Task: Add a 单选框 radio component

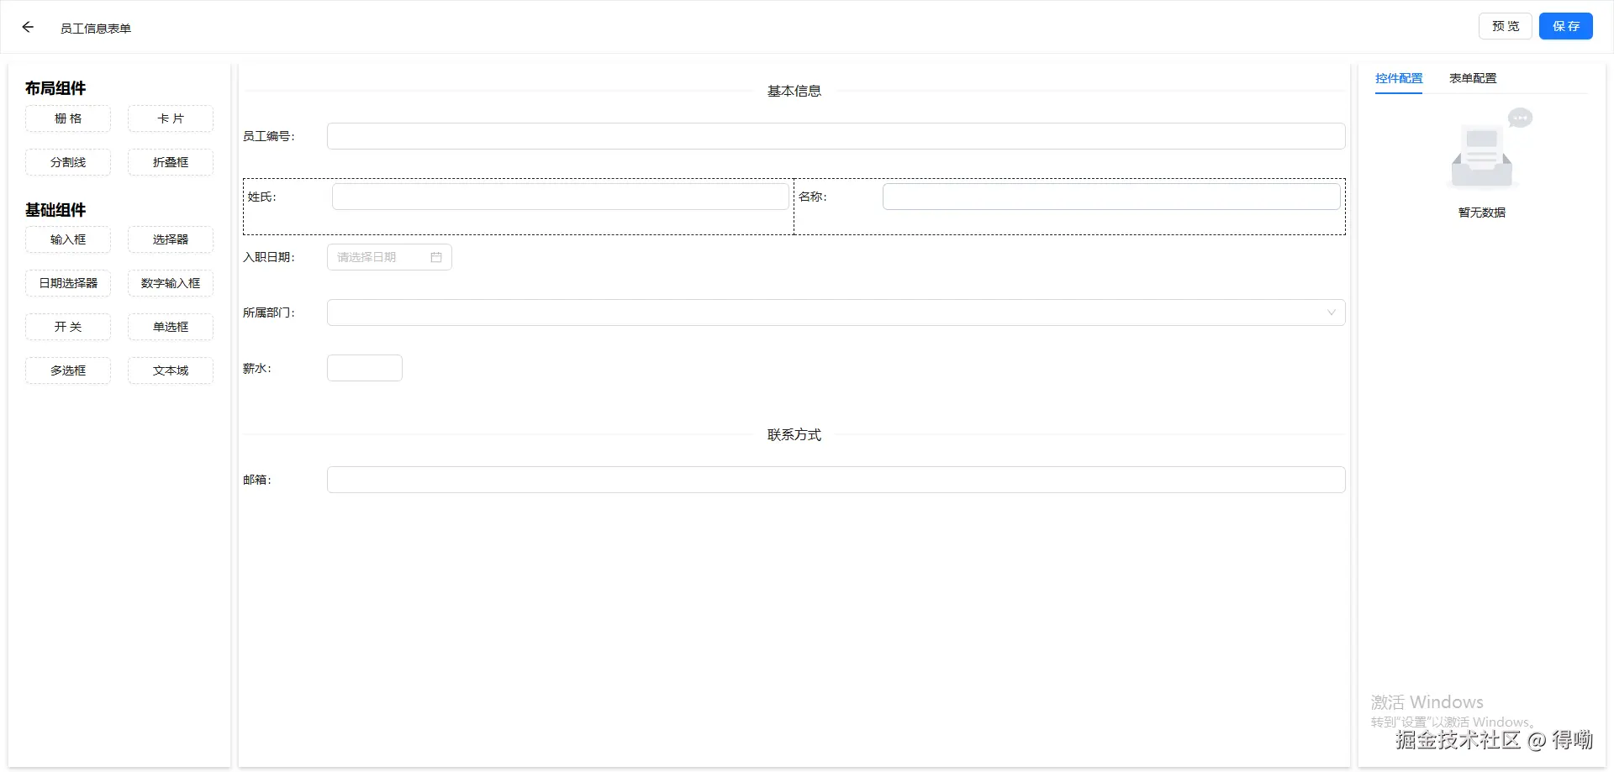Action: [171, 327]
